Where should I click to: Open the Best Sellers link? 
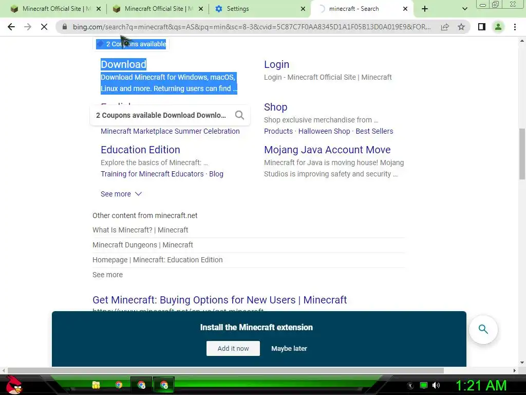374,131
